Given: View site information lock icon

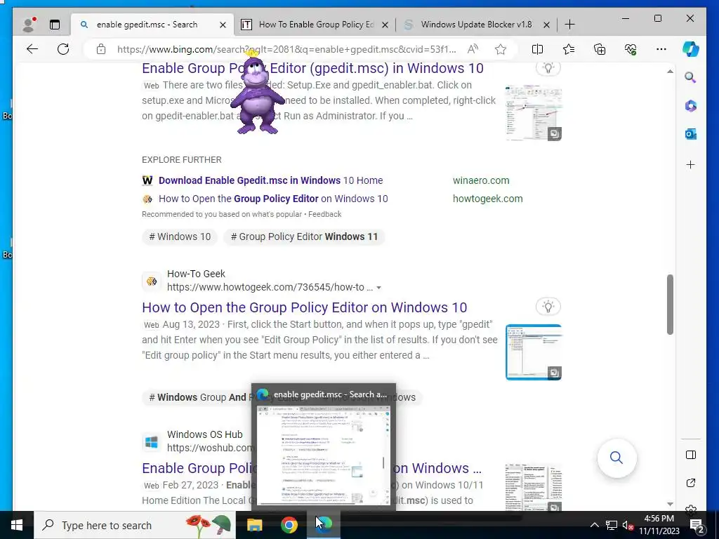Looking at the screenshot, I should (101, 49).
